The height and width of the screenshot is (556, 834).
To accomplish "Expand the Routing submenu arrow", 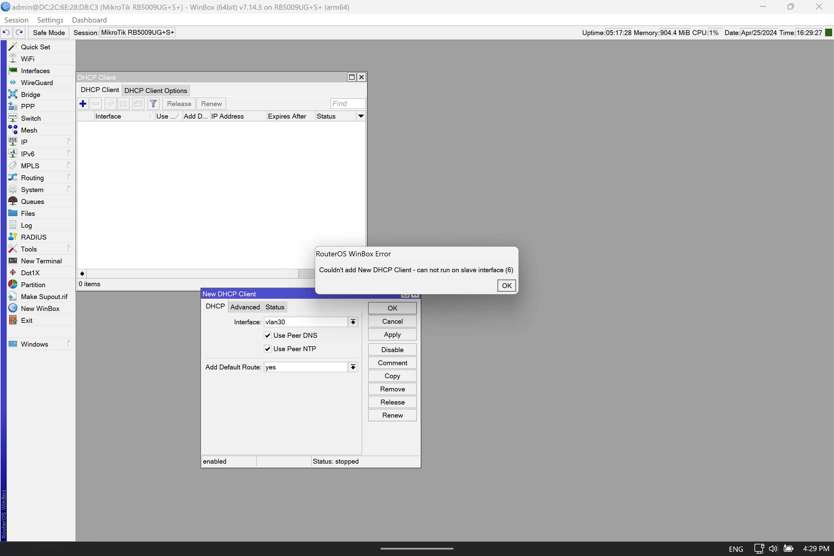I will 69,177.
